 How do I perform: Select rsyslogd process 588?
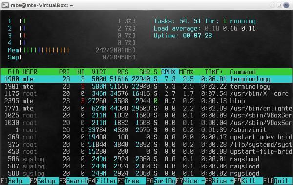146,173
